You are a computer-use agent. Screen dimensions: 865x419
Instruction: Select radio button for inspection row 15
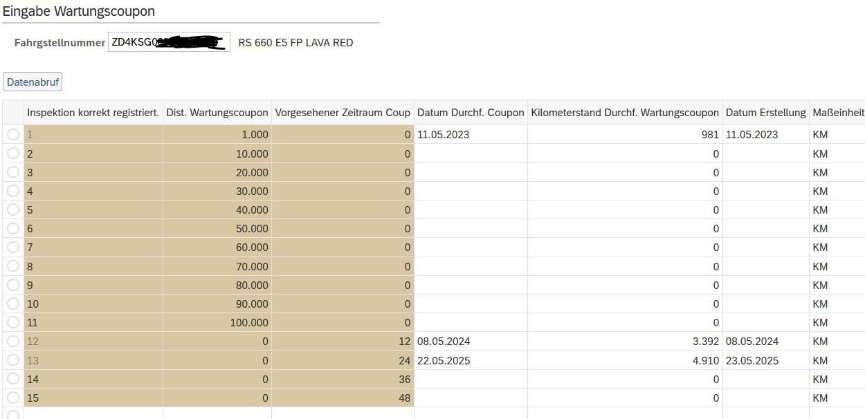pyautogui.click(x=13, y=398)
